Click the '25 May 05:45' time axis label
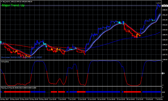Screen dimensions: 168x101 tap(34, 99)
